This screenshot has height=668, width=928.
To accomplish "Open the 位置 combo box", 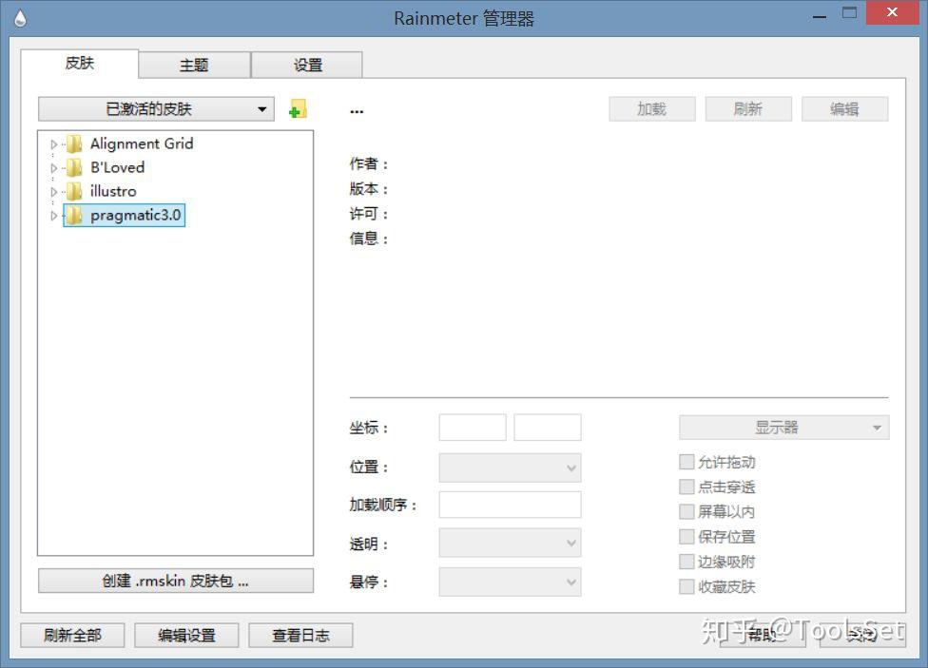I will (510, 468).
